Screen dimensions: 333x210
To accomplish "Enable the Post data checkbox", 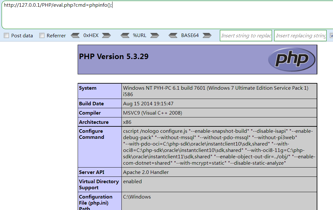I will [x=7, y=35].
